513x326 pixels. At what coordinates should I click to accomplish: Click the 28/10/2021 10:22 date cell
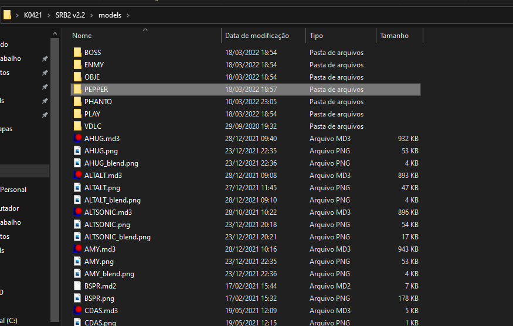(x=250, y=212)
